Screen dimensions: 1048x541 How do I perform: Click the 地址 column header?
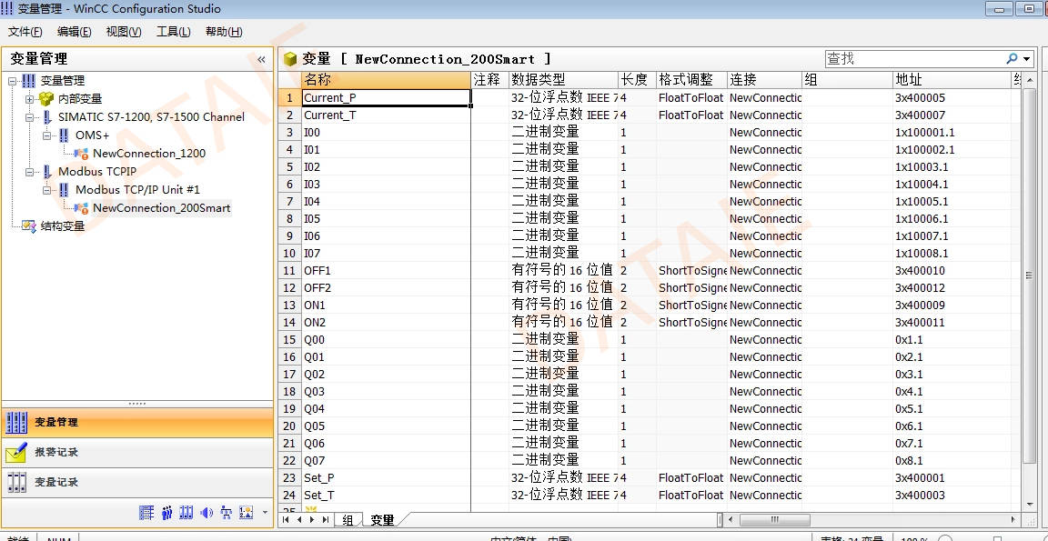point(952,80)
